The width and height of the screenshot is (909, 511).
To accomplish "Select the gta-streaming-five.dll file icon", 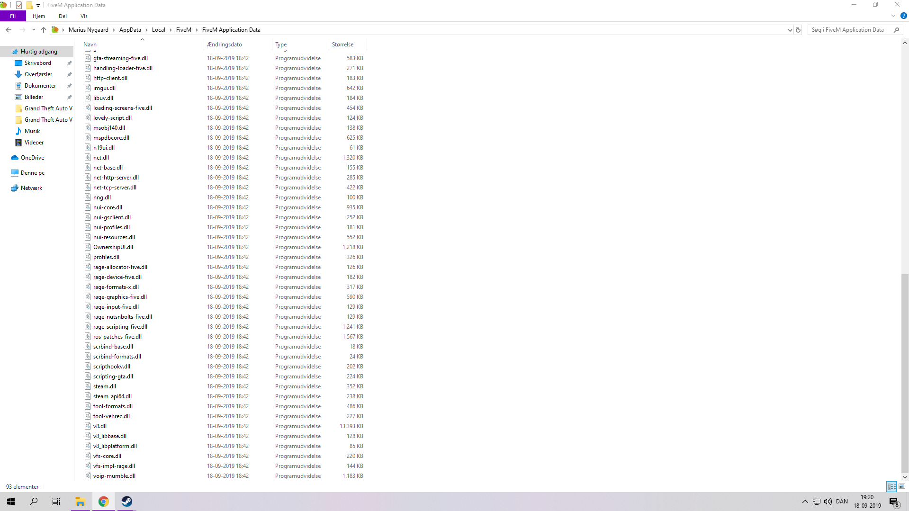I will click(88, 58).
